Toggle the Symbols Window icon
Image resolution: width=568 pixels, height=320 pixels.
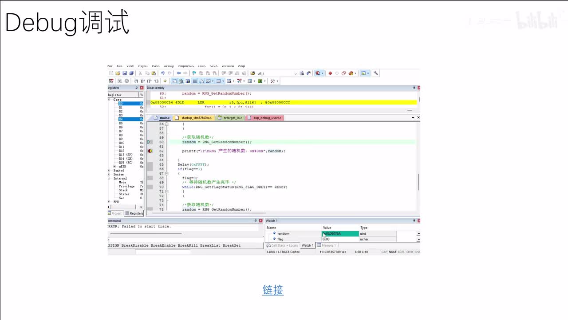188,81
